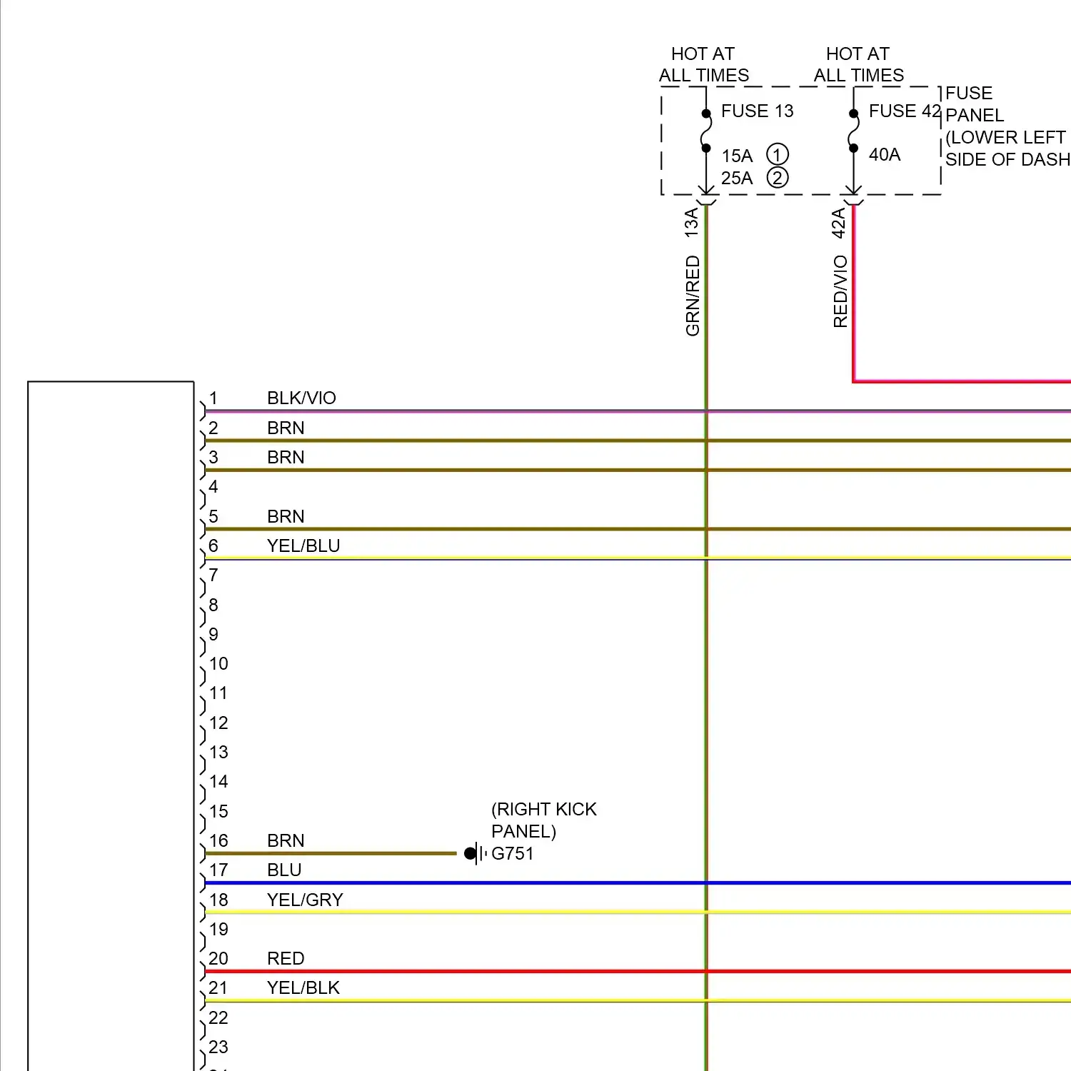The image size is (1071, 1071).
Task: Click the FUSE 13 label
Action: point(757,111)
